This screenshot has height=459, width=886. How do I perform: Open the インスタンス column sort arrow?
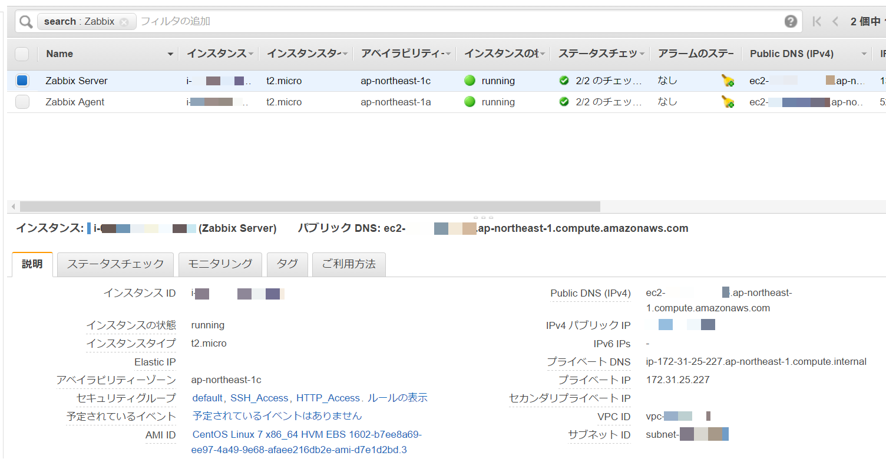pyautogui.click(x=251, y=54)
